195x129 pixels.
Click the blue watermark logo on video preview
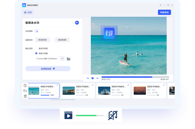[x=109, y=33]
